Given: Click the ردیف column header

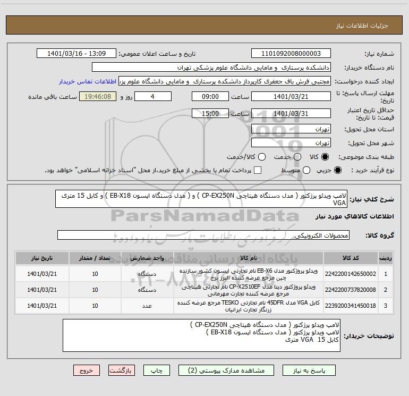Looking at the screenshot, I should click(386, 258).
